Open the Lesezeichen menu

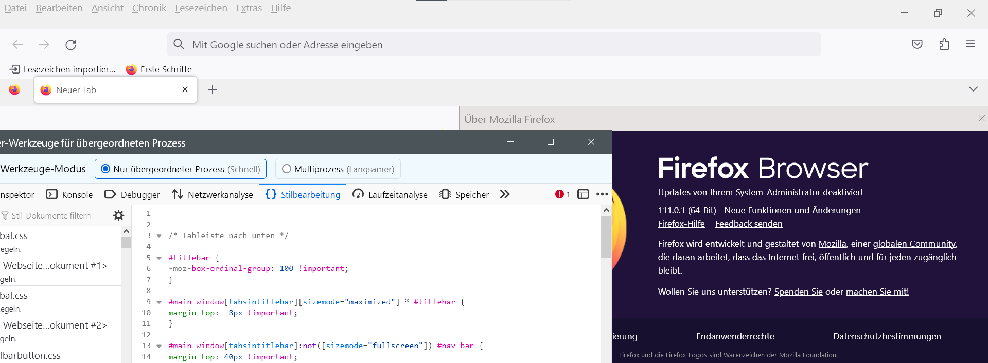[x=201, y=8]
